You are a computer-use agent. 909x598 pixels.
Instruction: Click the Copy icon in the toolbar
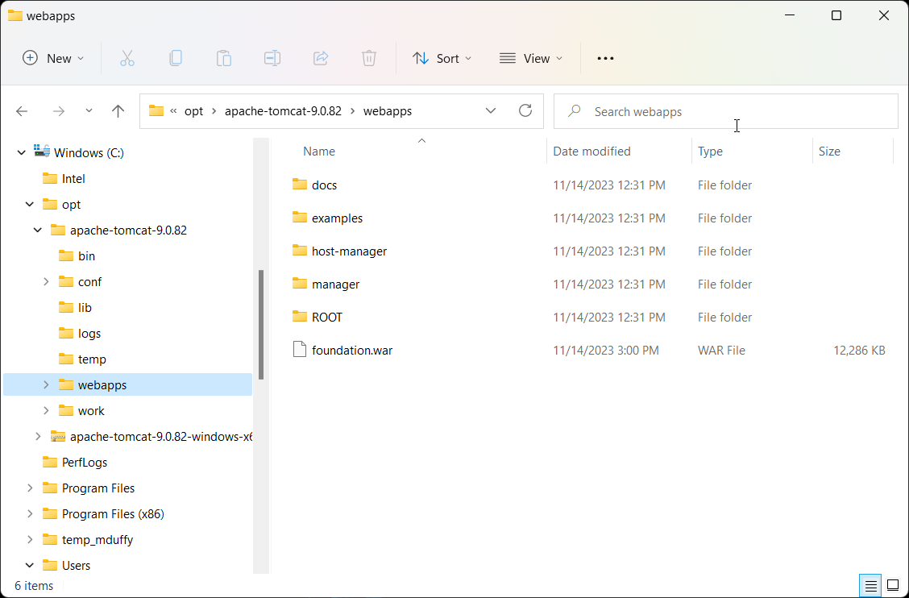click(x=176, y=58)
